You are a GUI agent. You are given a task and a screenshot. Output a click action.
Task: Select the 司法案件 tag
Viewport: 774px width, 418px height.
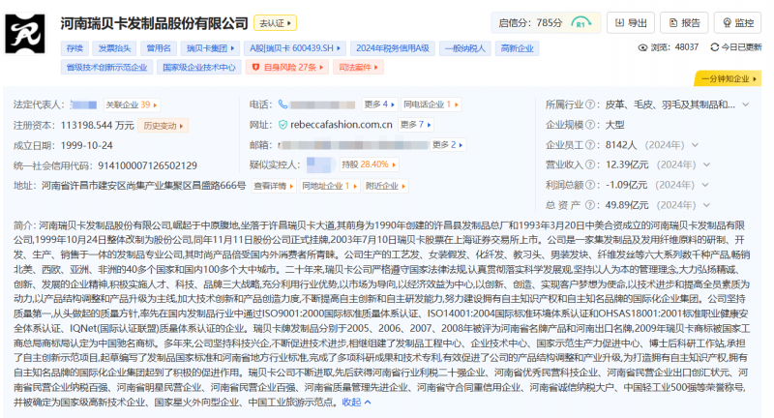point(355,68)
